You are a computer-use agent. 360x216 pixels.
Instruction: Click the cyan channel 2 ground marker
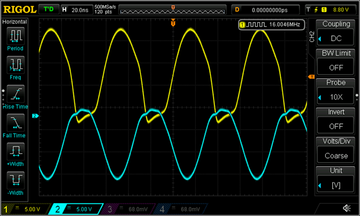(35, 116)
